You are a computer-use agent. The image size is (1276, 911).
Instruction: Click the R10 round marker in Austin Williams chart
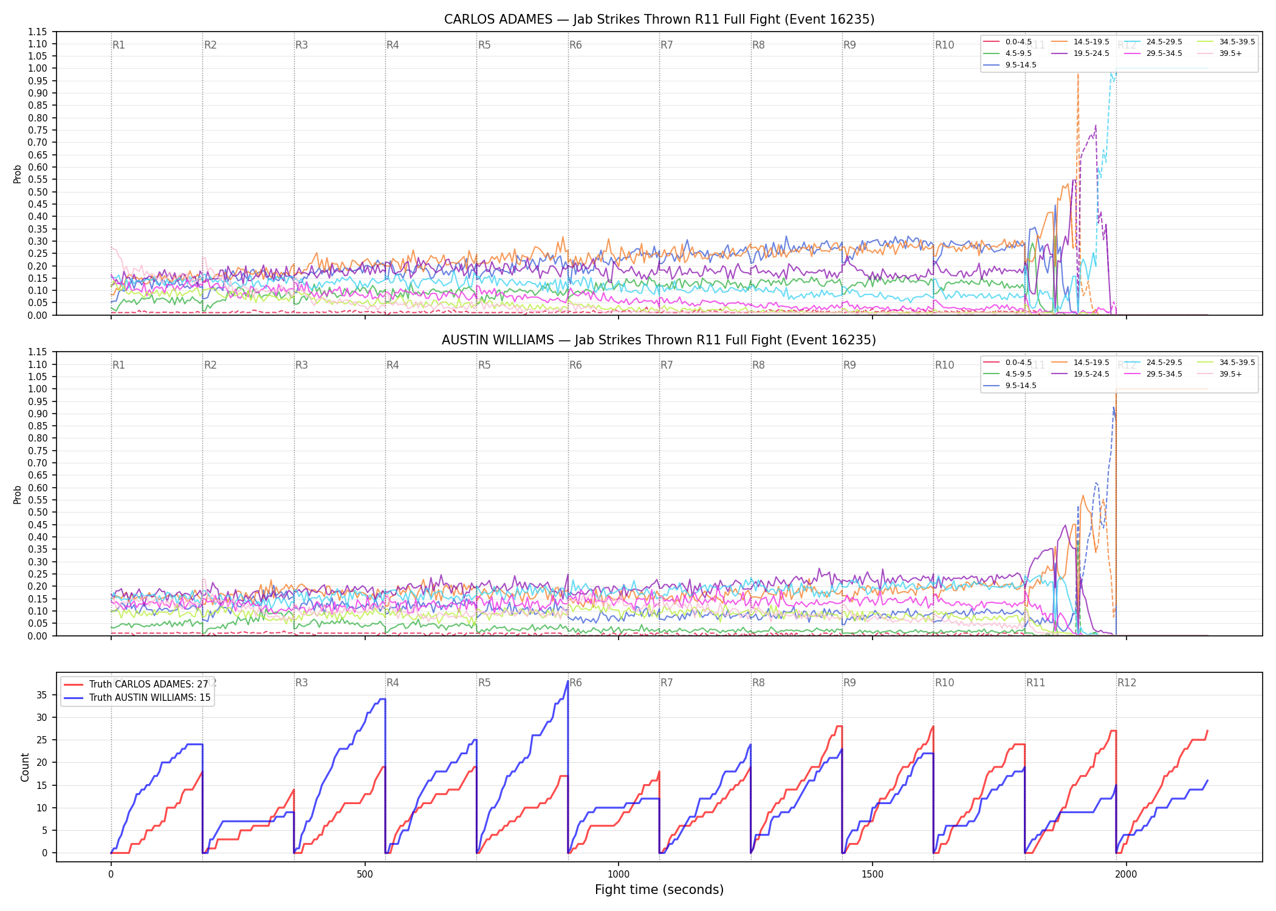[x=944, y=365]
